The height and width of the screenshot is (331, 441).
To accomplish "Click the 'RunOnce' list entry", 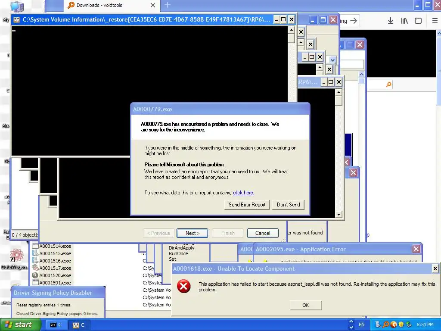I will coord(178,253).
